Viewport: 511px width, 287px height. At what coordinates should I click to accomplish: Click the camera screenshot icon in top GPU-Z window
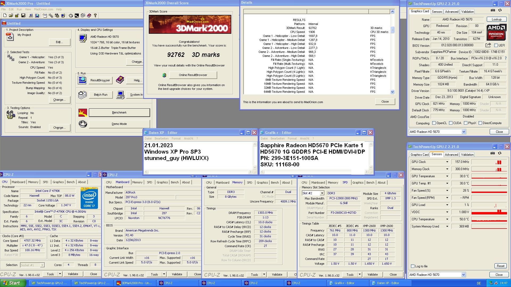tap(493, 10)
